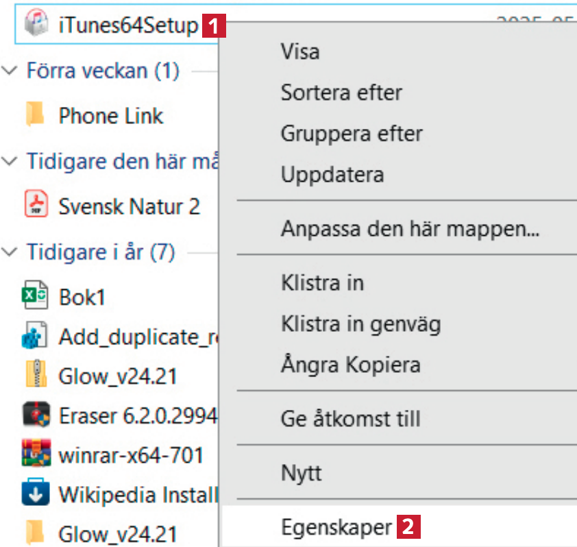Click the winrar-x64-701 icon
Image resolution: width=577 pixels, height=547 pixels.
[35, 454]
